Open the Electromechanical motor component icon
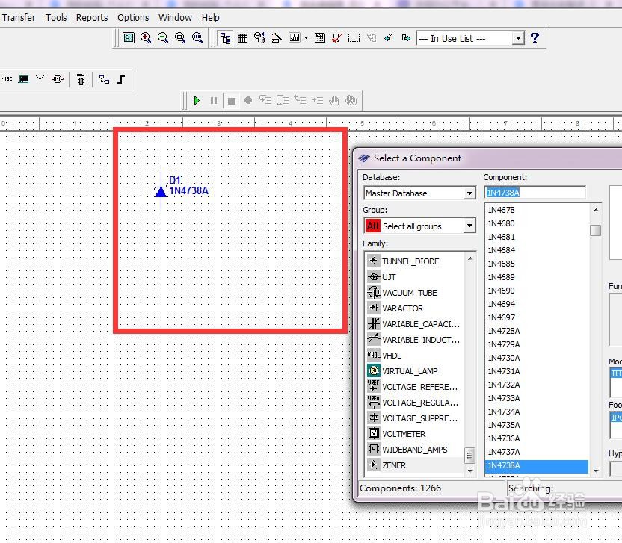 [x=58, y=79]
